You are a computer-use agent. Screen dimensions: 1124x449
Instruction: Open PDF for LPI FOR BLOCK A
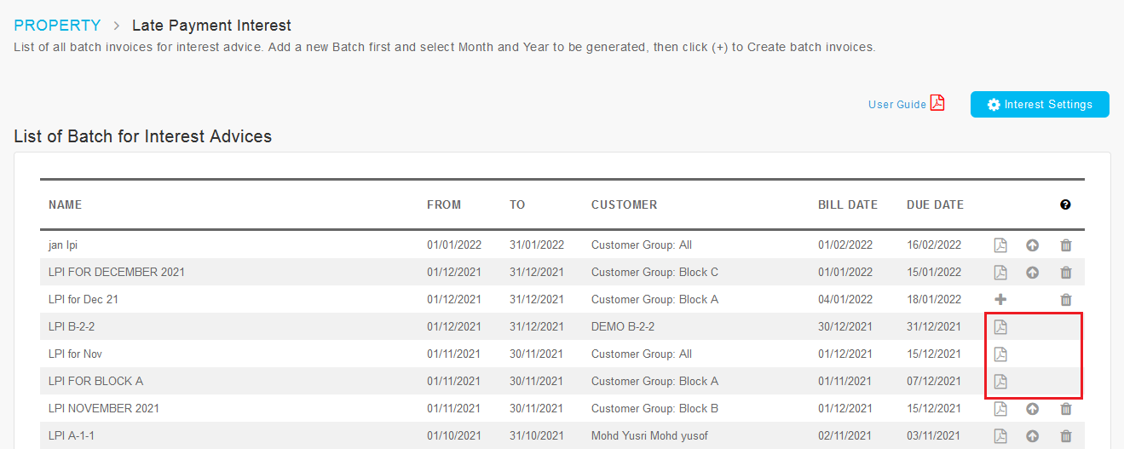click(1000, 382)
